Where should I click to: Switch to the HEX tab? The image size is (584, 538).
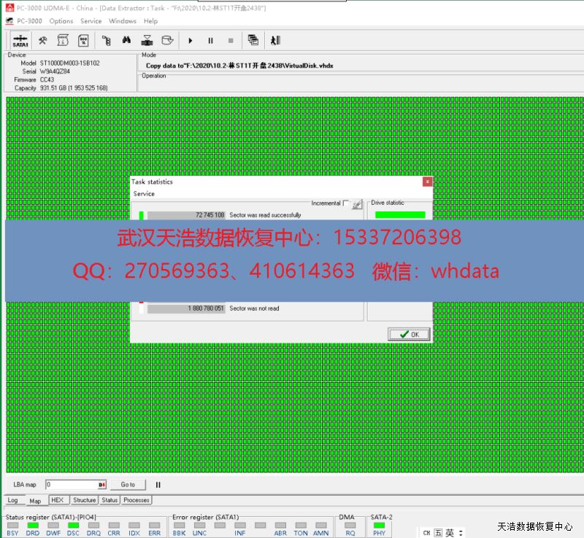click(x=58, y=500)
